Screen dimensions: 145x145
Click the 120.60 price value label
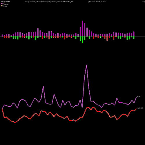click(140, 108)
